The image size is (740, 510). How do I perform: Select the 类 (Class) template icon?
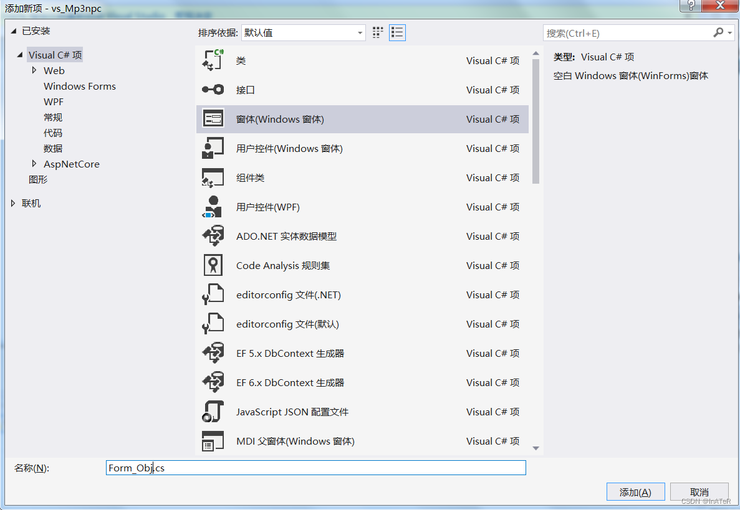click(213, 60)
